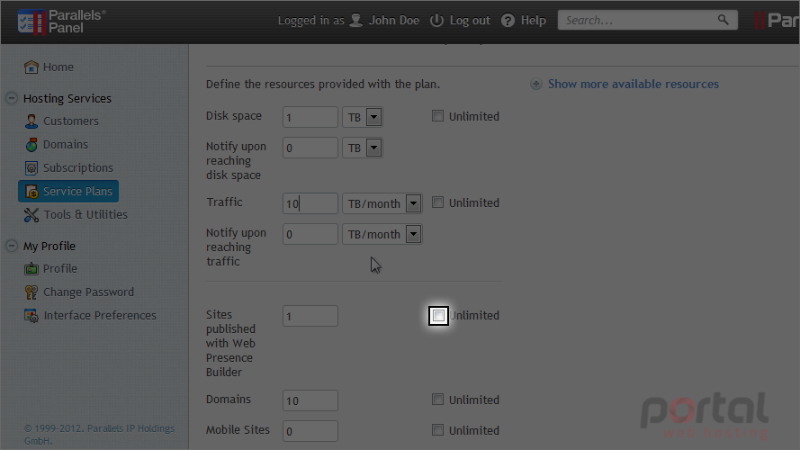This screenshot has height=450, width=800.
Task: Tick the Unlimited checkbox for Mobile Sites
Action: 437,429
